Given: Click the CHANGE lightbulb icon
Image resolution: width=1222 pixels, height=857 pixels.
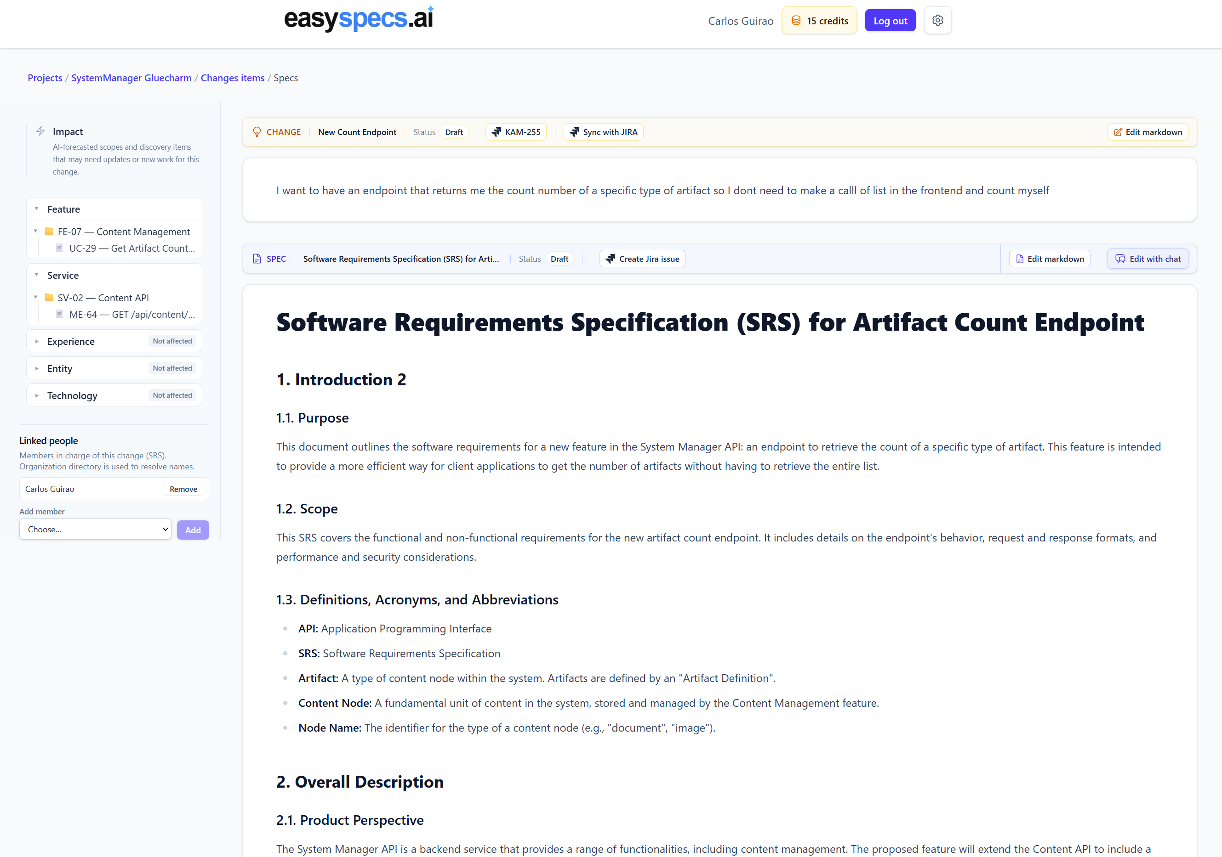Looking at the screenshot, I should tap(257, 132).
